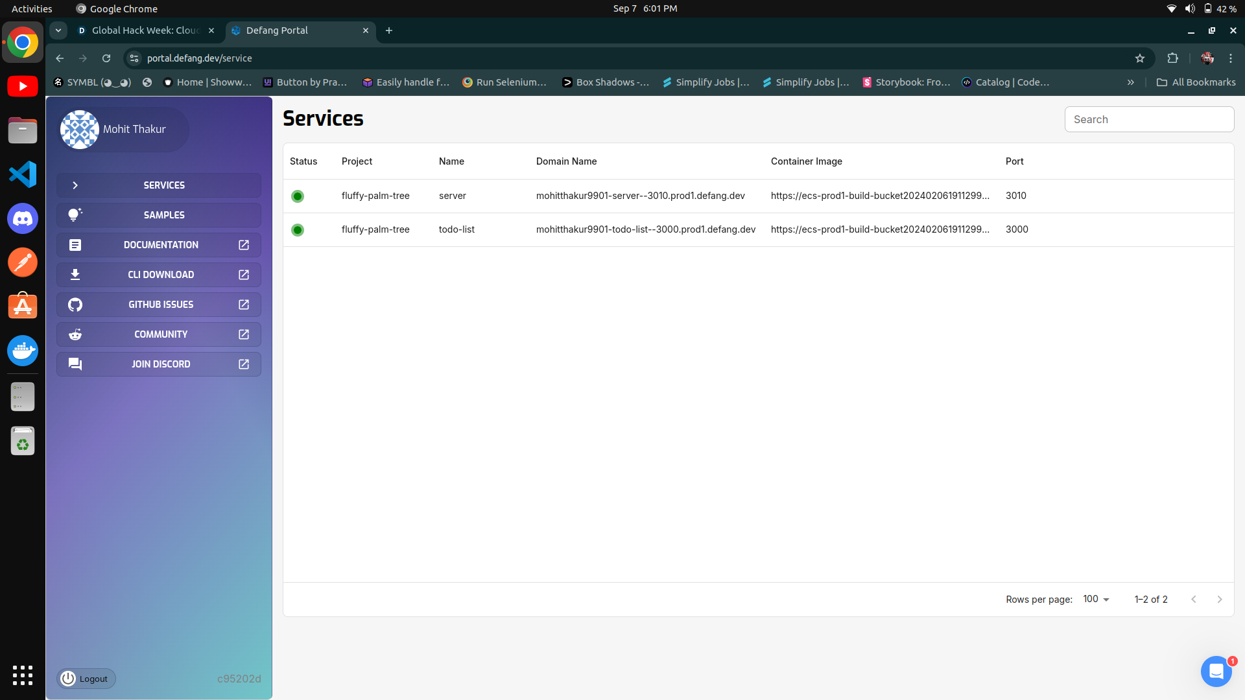Click the CLI Download arrow icon

[75, 275]
